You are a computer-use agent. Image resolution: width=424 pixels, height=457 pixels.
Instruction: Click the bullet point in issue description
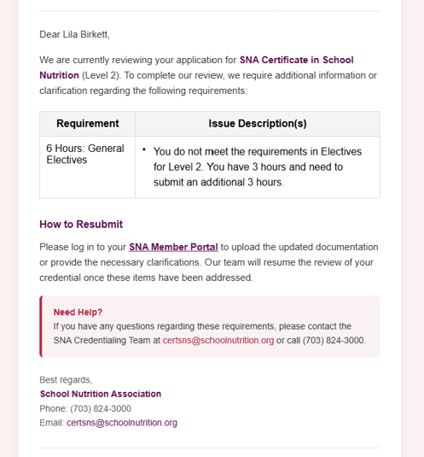(144, 149)
